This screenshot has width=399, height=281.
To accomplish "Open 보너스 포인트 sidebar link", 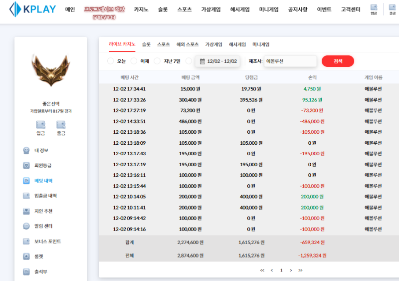I will pyautogui.click(x=48, y=241).
